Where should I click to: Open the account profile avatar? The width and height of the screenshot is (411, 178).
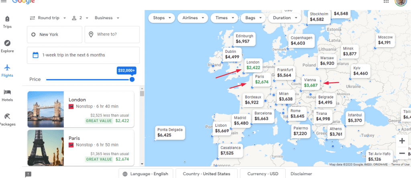[400, 2]
